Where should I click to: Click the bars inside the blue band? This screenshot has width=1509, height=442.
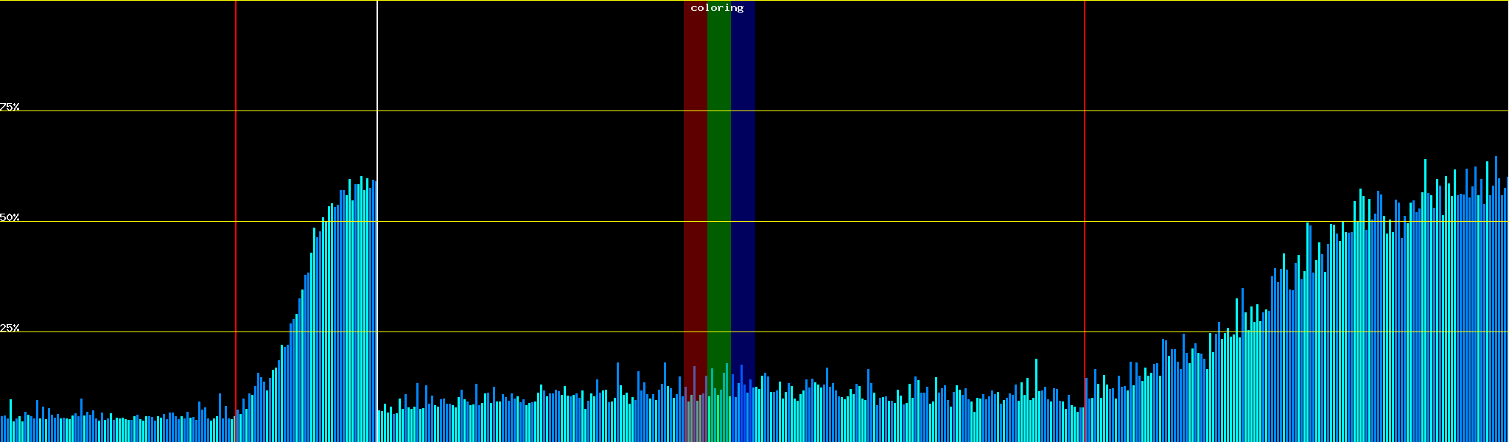point(742,413)
